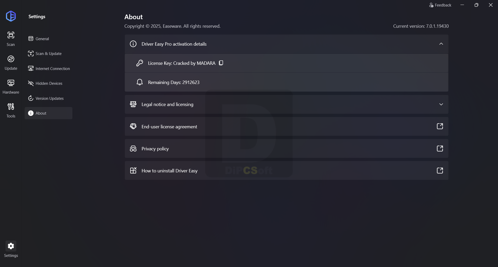Open the Scan page in the sidebar
Viewport: 498px width, 267px height.
coord(11,39)
